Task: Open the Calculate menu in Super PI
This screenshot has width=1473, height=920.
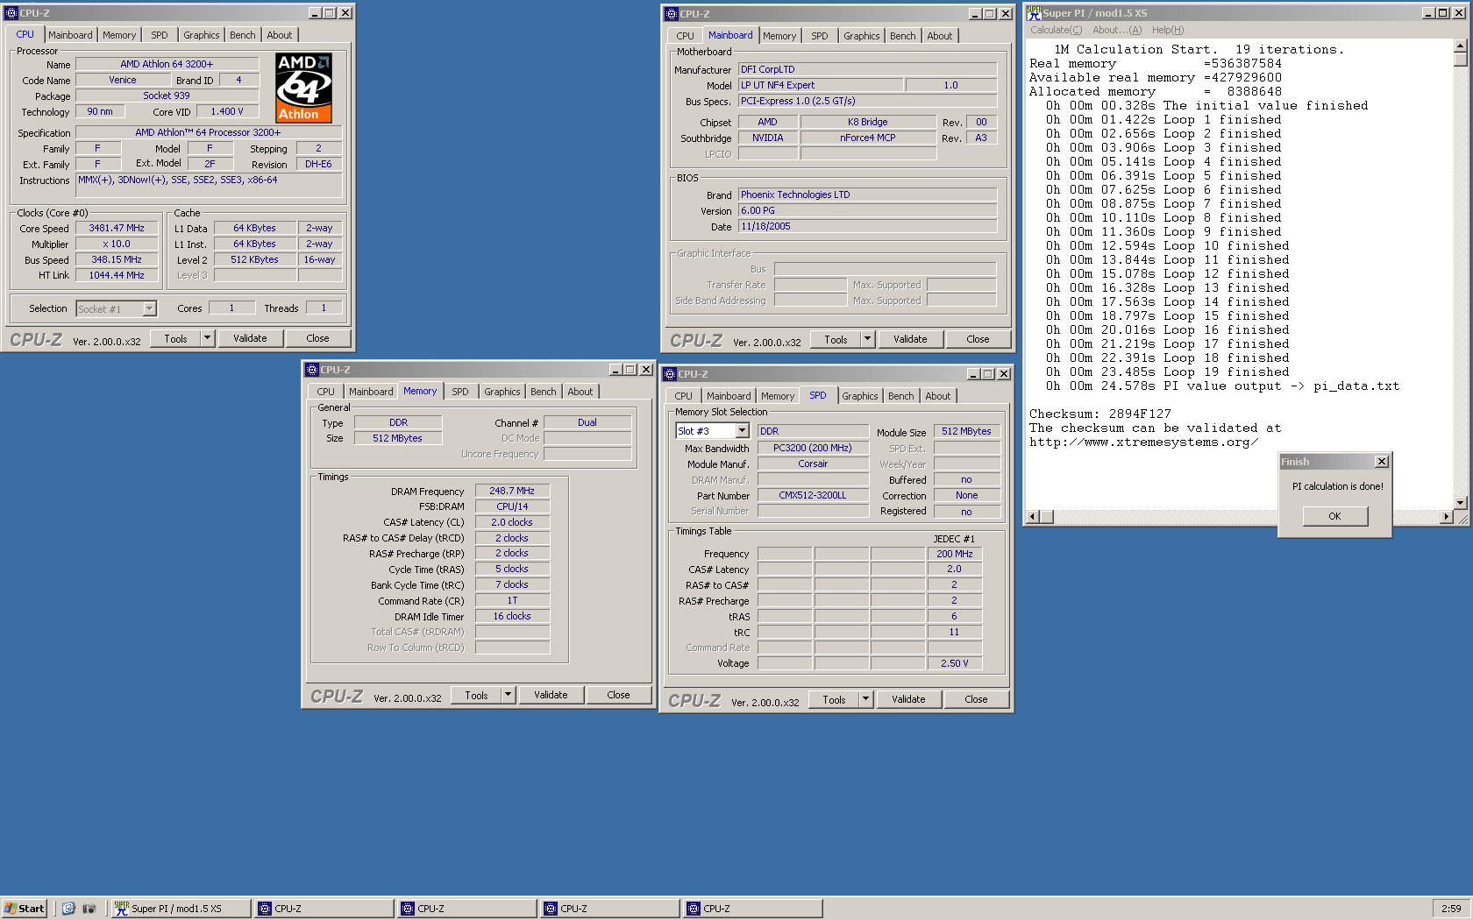Action: point(1056,30)
